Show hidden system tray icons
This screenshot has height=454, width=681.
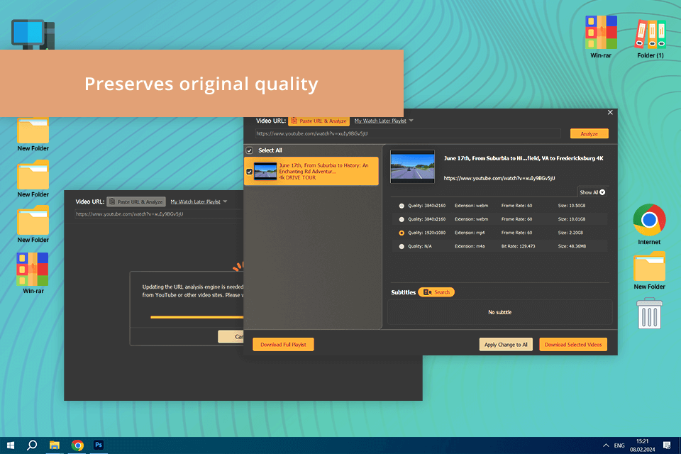[606, 445]
